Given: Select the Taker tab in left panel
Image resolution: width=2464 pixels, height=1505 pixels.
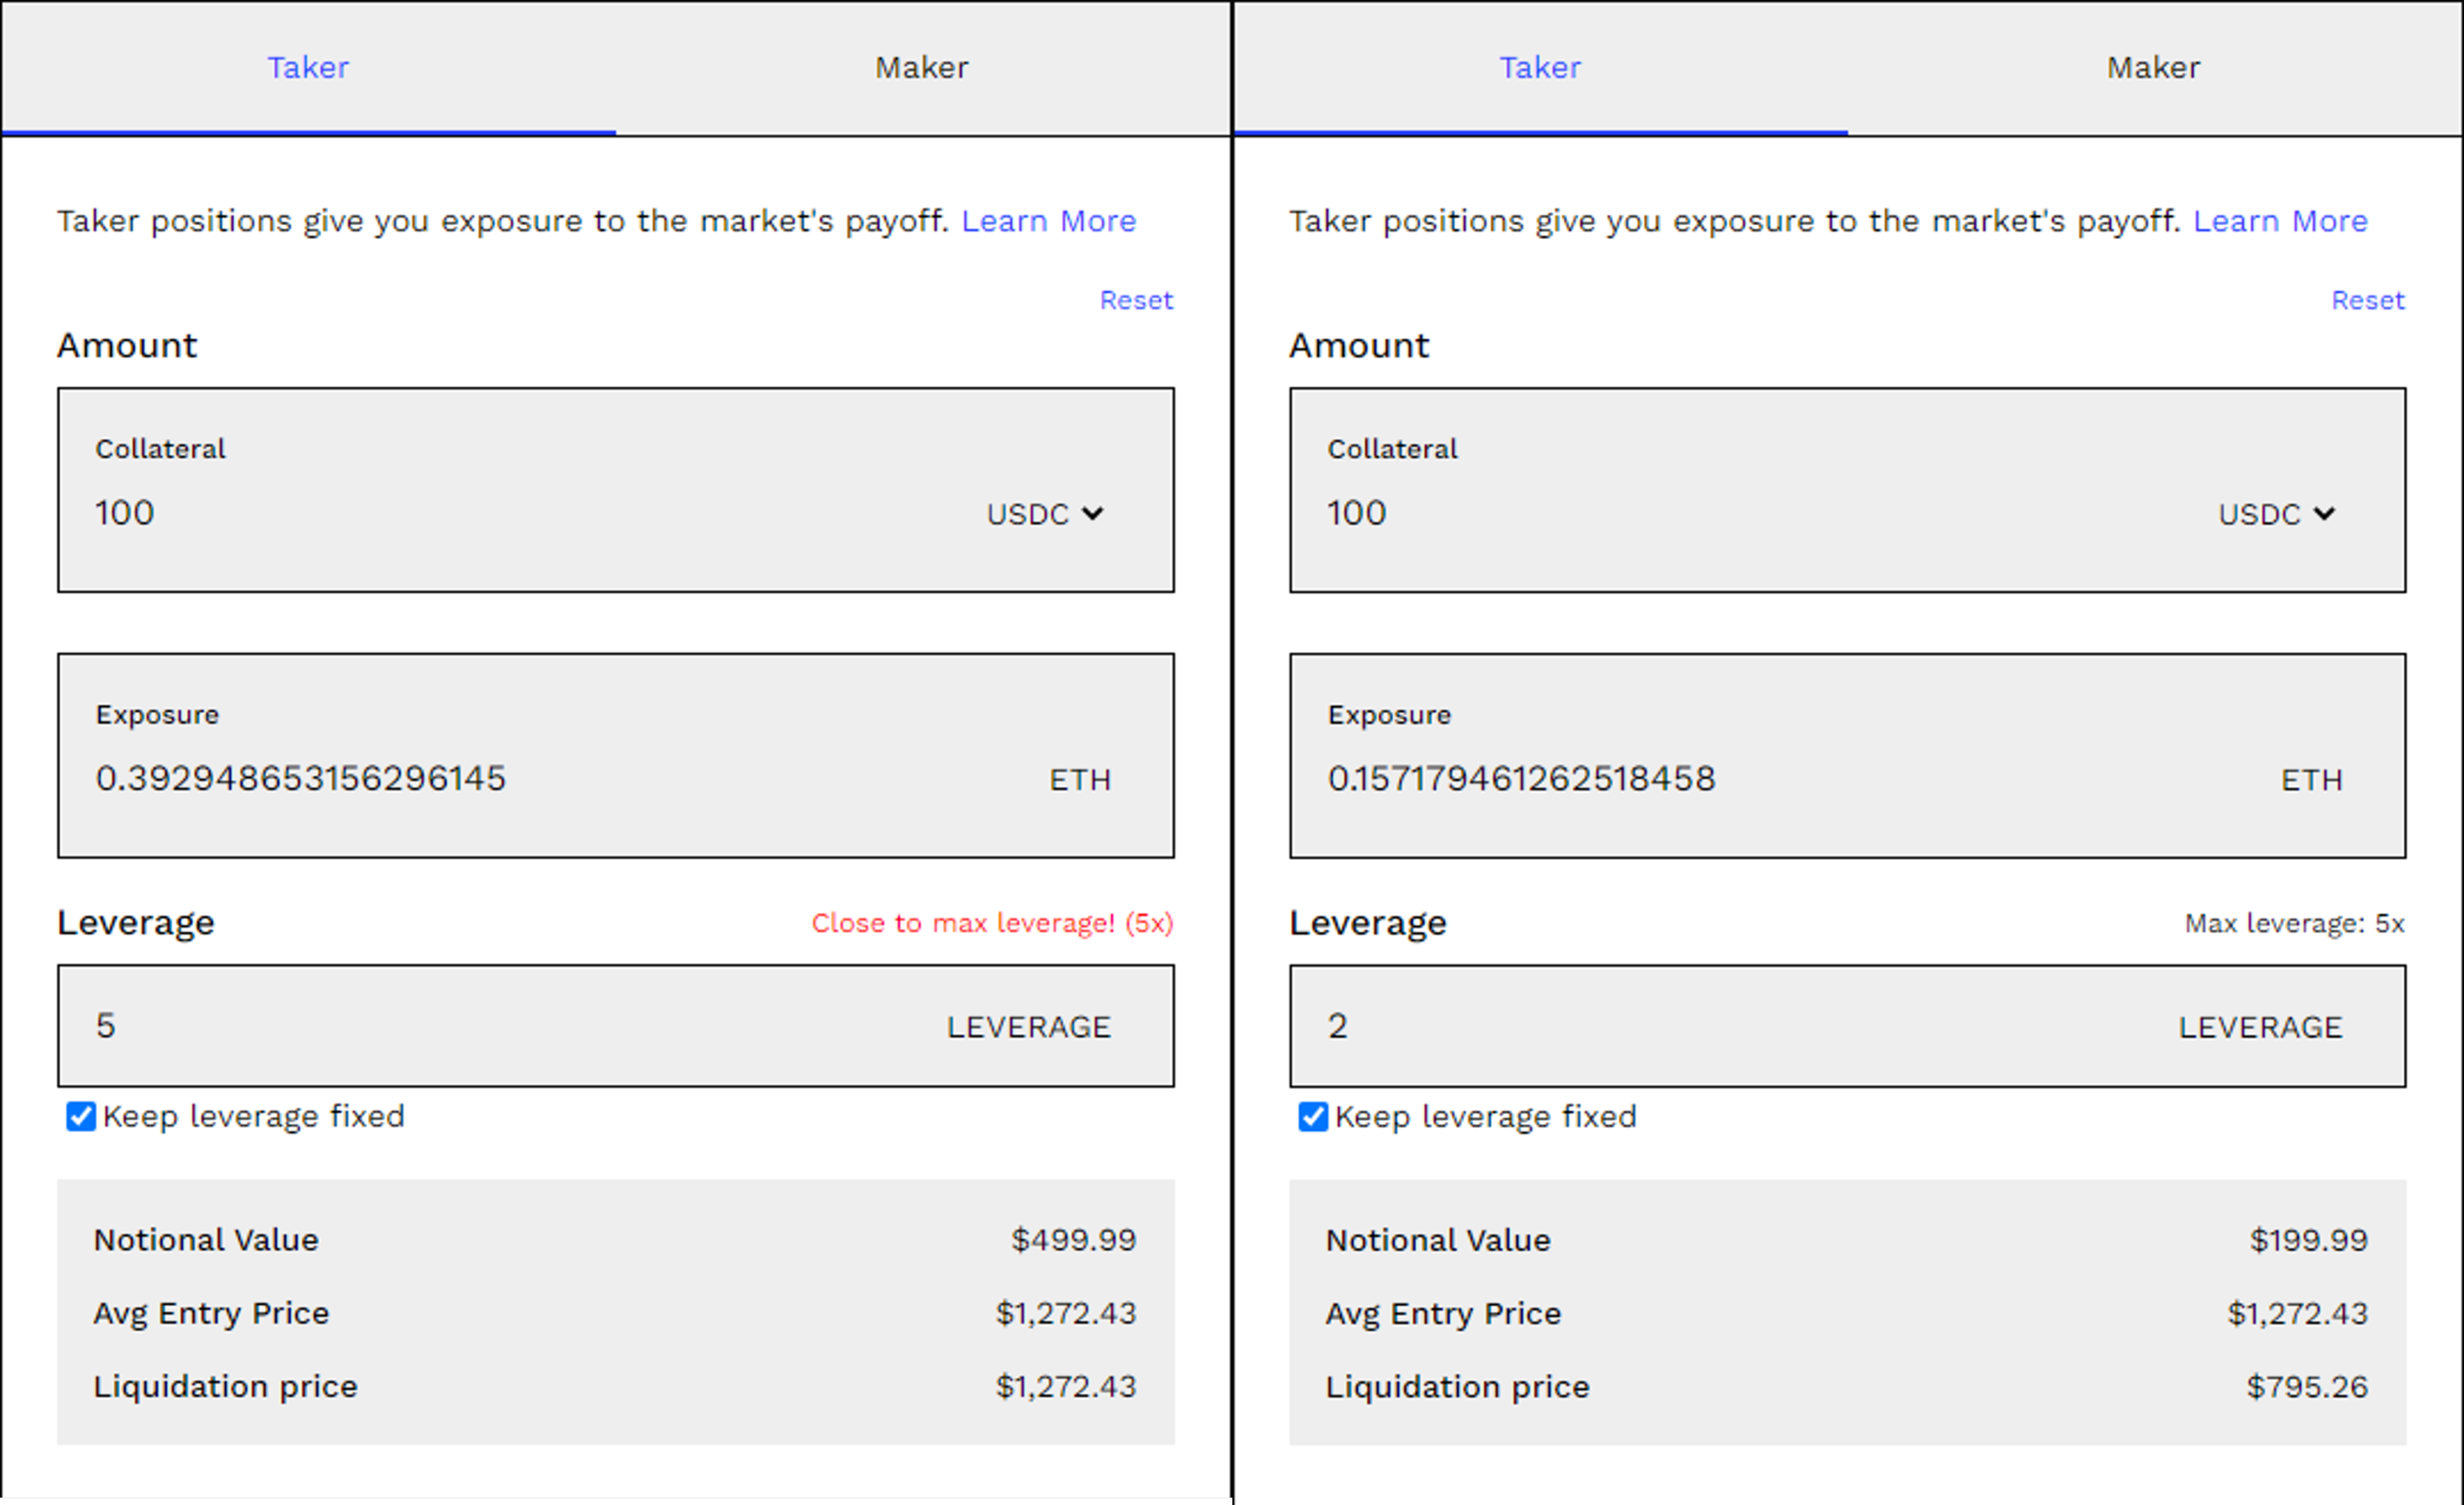Looking at the screenshot, I should 308,68.
